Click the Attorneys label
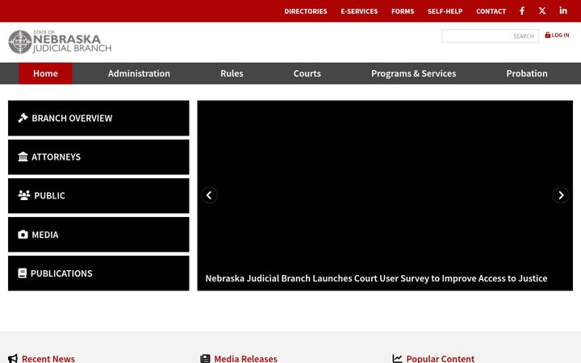The width and height of the screenshot is (581, 363). (56, 157)
